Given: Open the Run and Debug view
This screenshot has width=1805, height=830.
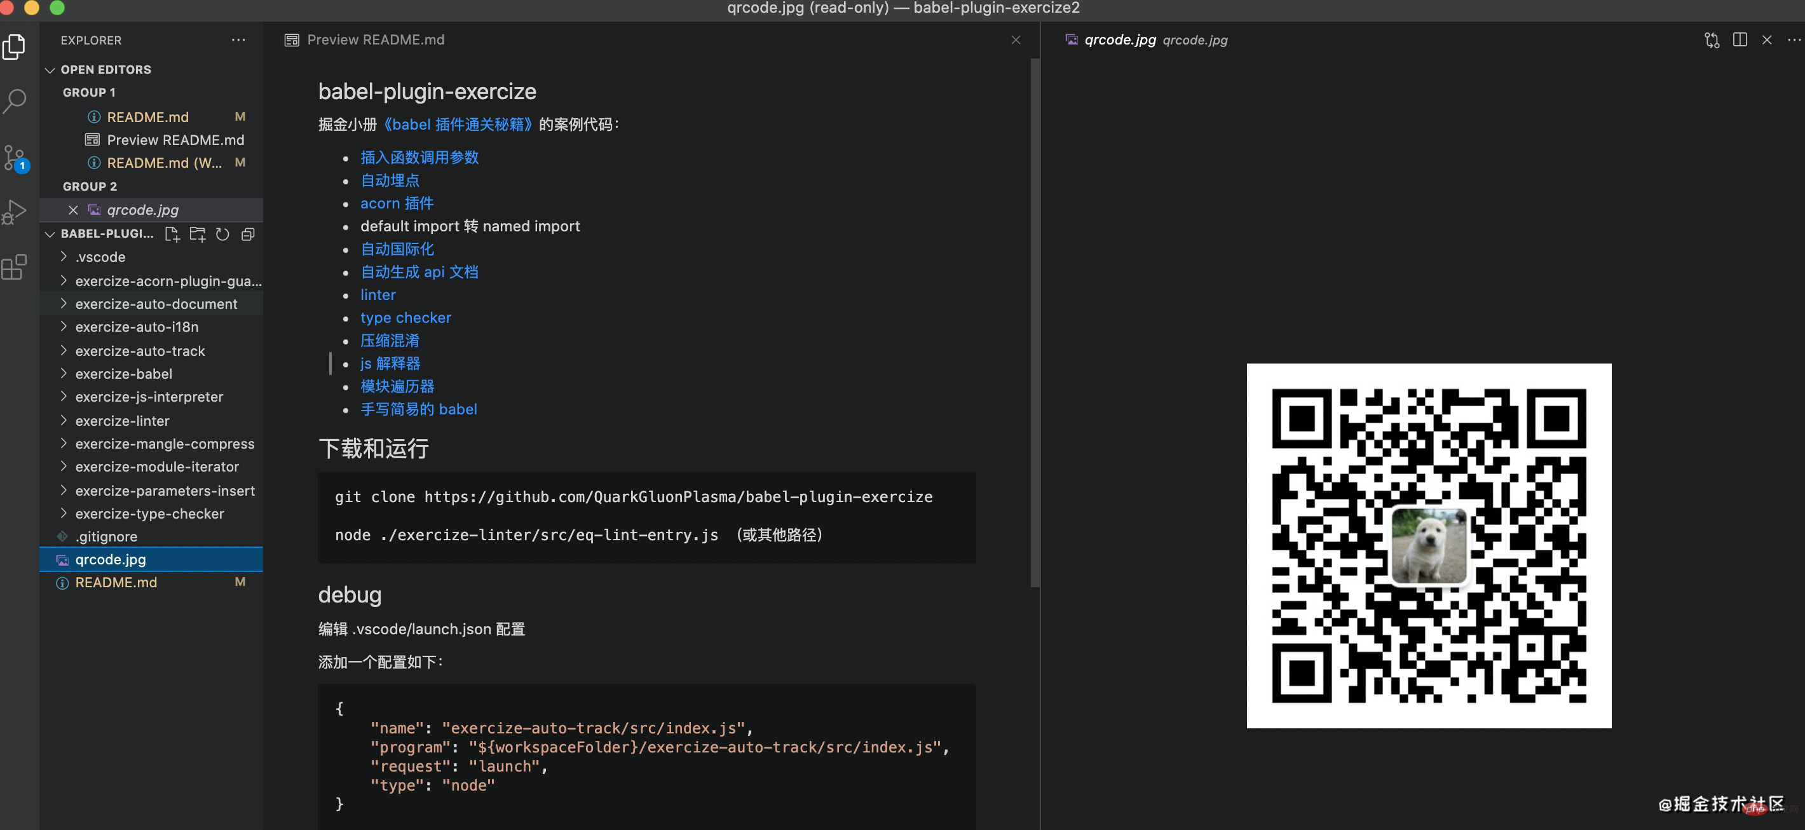Looking at the screenshot, I should tap(15, 212).
